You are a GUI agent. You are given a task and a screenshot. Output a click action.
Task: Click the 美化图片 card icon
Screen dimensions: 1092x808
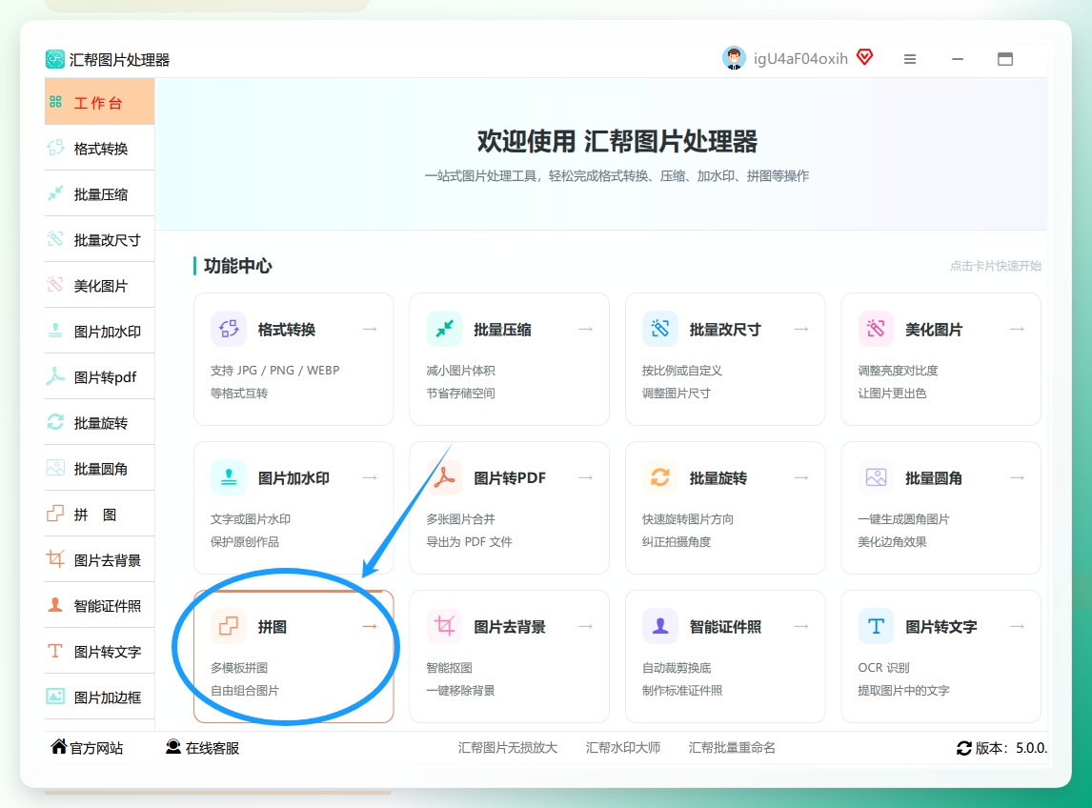click(x=876, y=329)
